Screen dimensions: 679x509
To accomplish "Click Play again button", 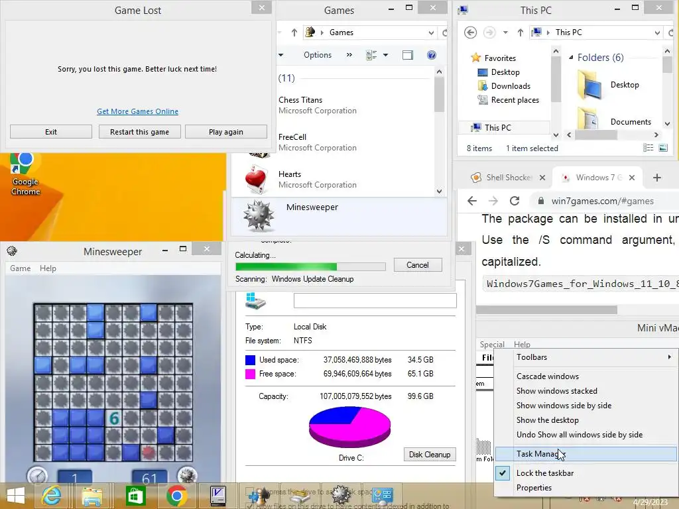I will (226, 132).
